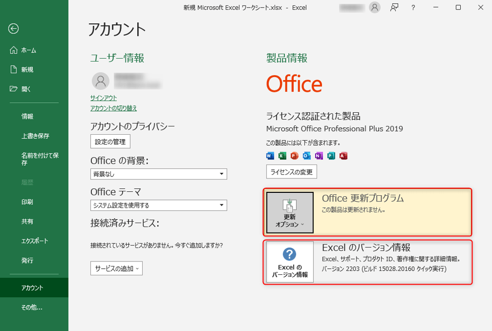This screenshot has height=331, width=492.
Task: Click the この製品は更新されません text
Action: coord(354,210)
